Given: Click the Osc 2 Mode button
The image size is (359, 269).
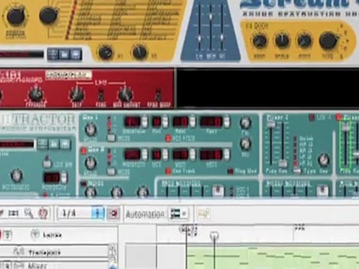Looking at the screenshot, I should pyautogui.click(x=111, y=171).
